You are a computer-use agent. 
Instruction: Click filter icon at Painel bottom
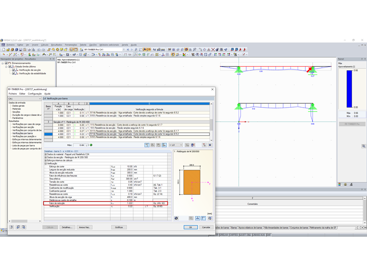[351, 184]
